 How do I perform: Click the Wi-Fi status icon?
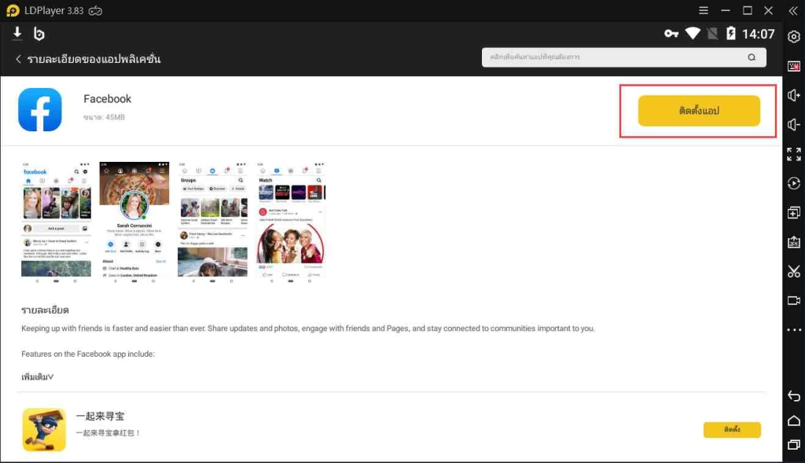(x=693, y=33)
